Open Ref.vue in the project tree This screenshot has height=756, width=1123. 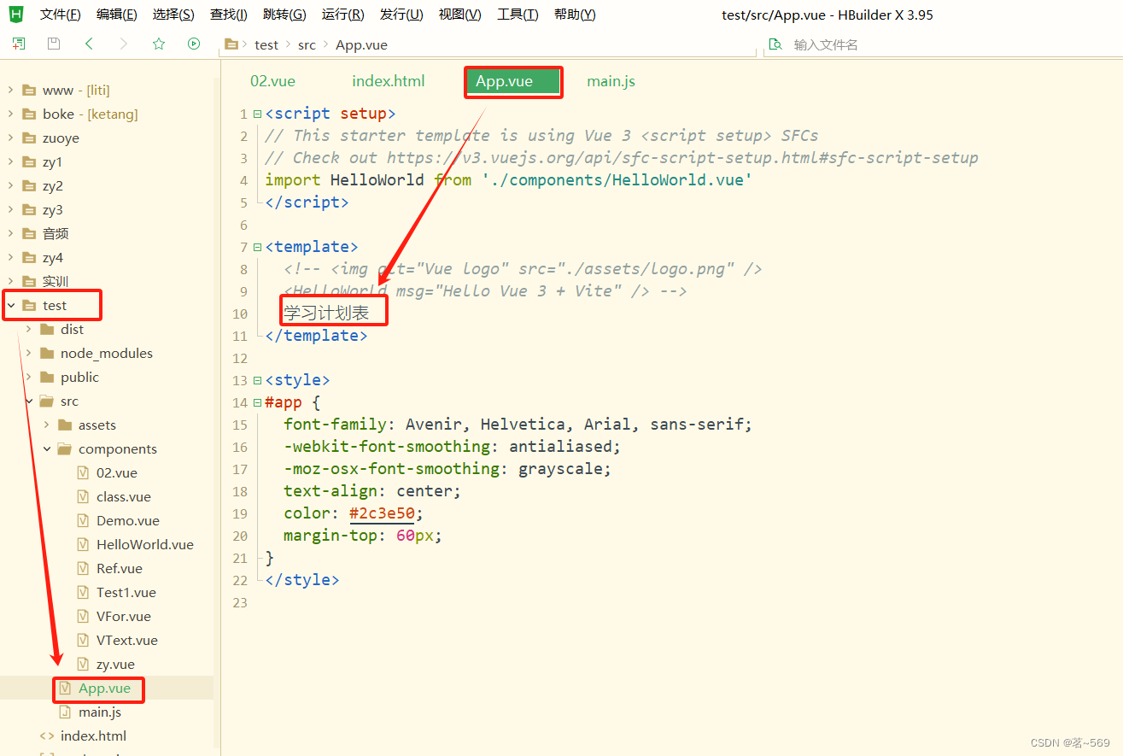point(120,568)
